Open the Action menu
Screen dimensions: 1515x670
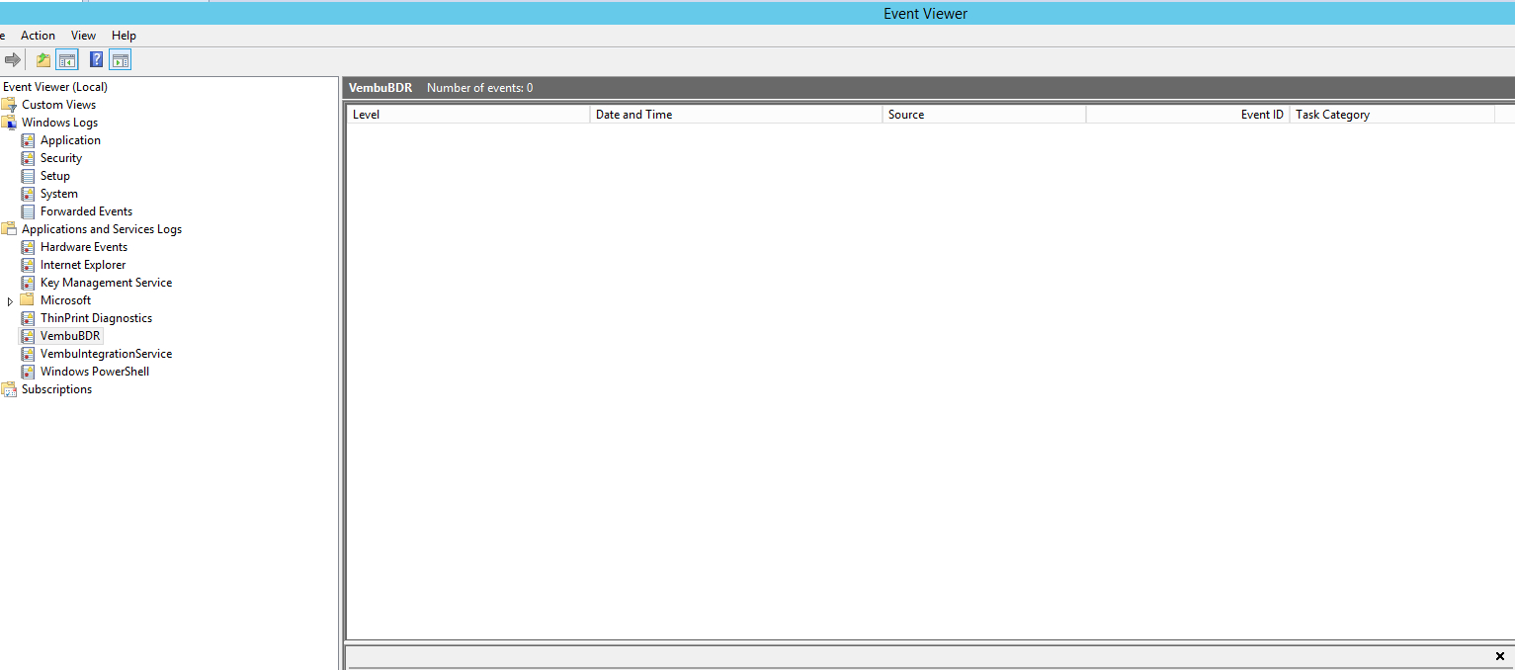38,36
